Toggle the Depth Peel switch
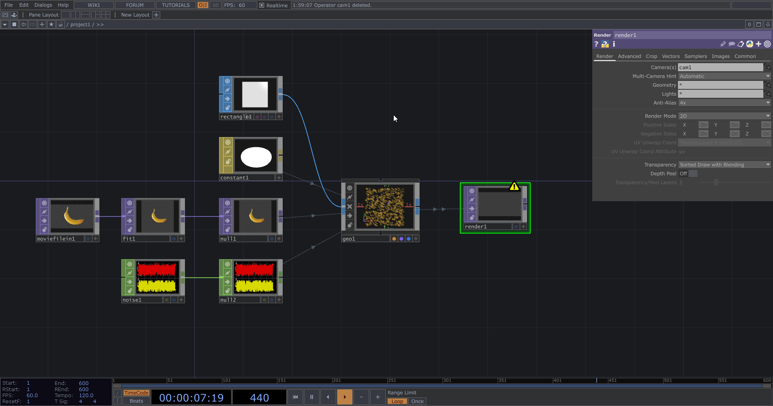This screenshot has width=773, height=406. click(x=692, y=174)
